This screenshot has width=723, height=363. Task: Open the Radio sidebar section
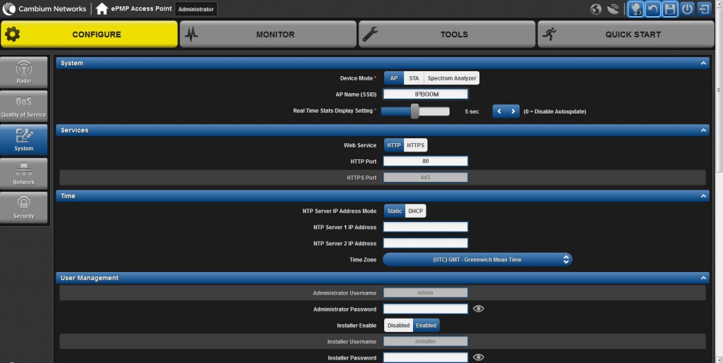pos(24,73)
